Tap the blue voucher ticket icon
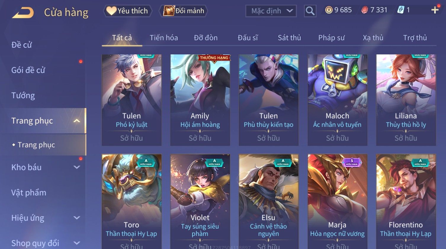The image size is (446, 249). 401,10
